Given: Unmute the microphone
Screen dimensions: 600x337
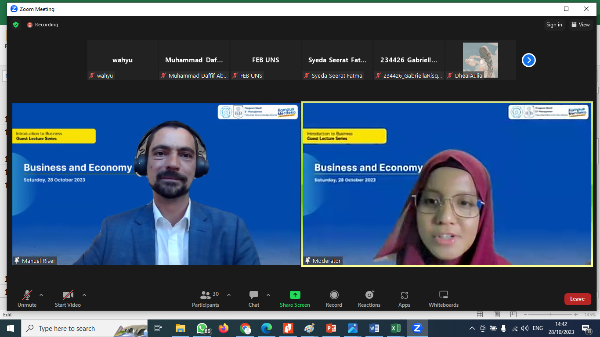Looking at the screenshot, I should (x=27, y=299).
